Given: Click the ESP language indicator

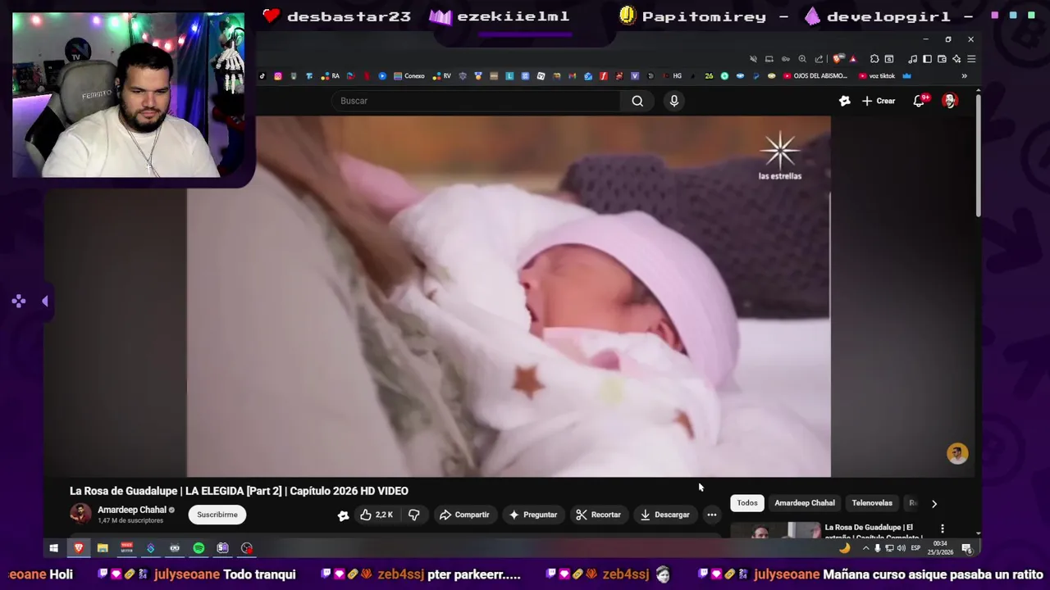Looking at the screenshot, I should click(915, 548).
